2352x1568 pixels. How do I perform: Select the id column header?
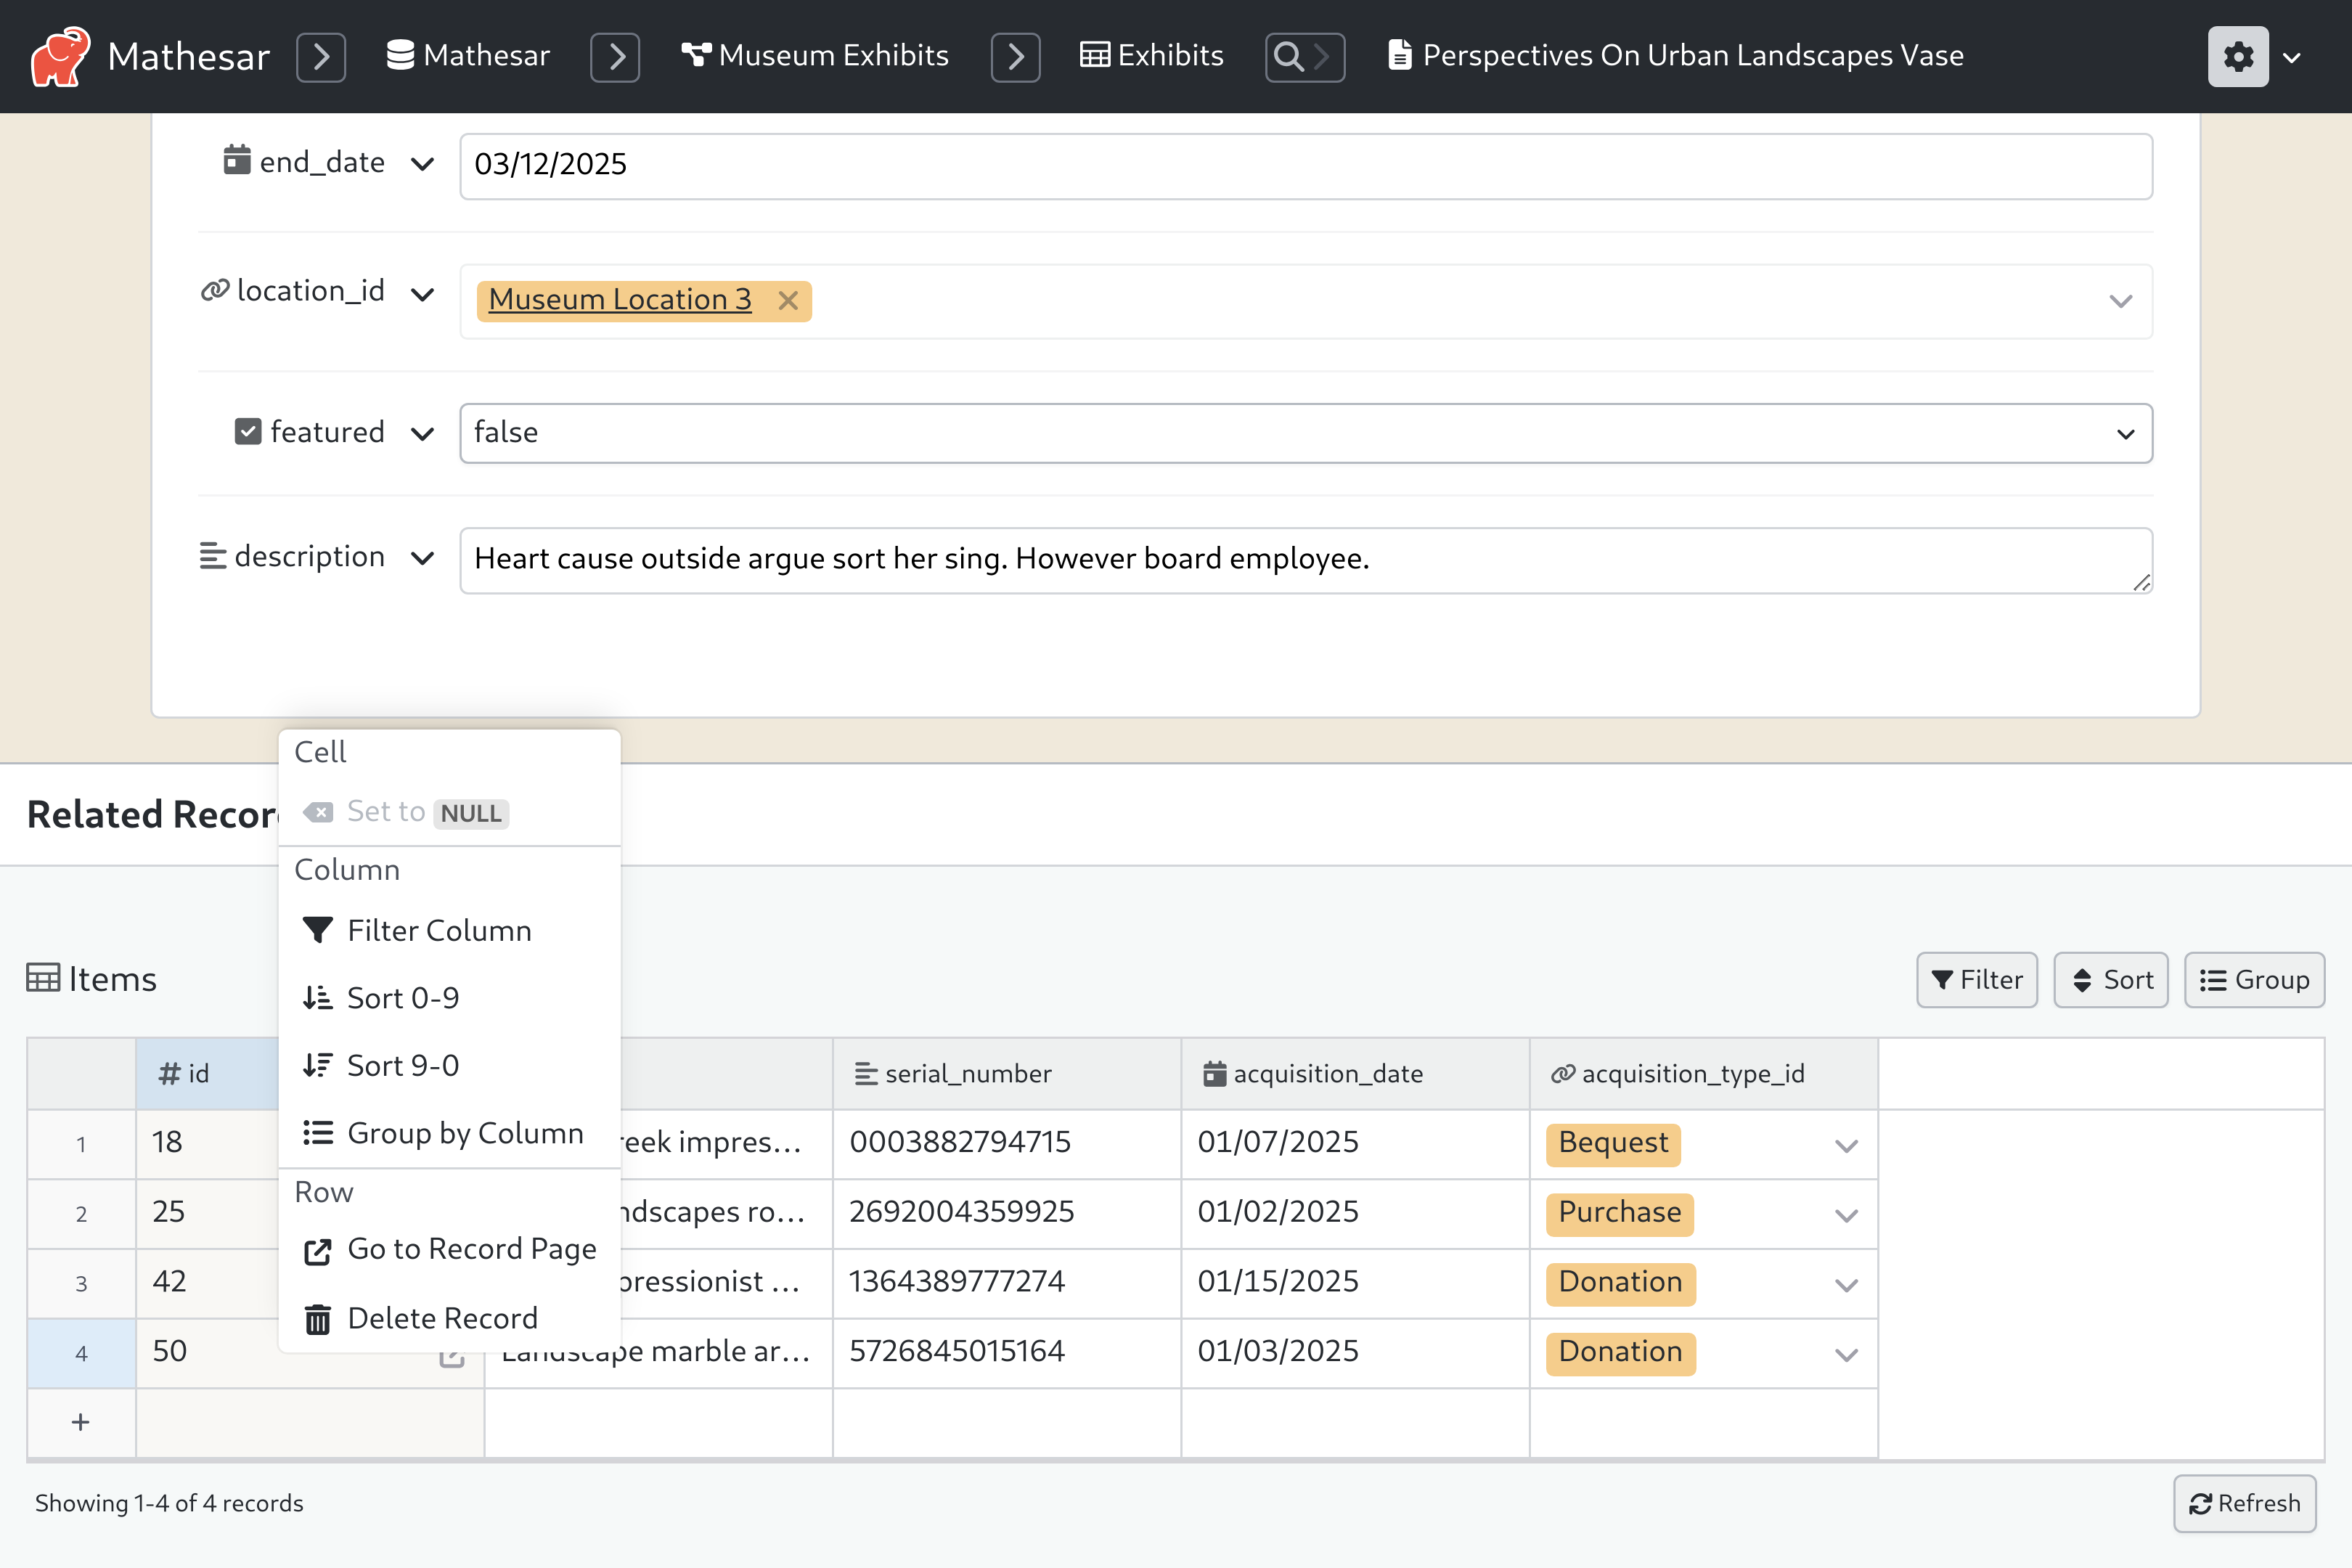click(x=207, y=1074)
